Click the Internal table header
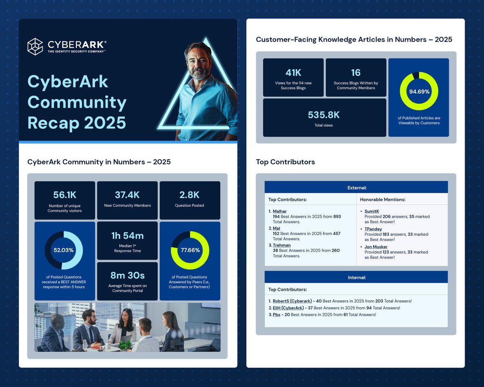This screenshot has height=387, width=484. (x=356, y=277)
